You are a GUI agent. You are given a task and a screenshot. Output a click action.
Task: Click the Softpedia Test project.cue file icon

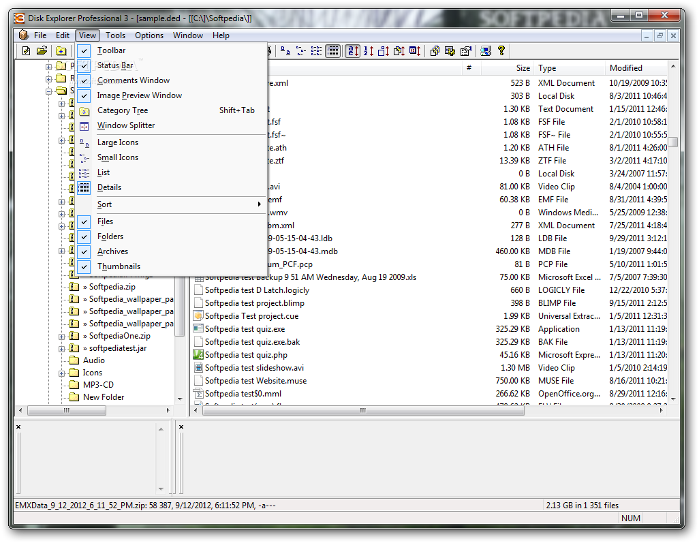(198, 316)
